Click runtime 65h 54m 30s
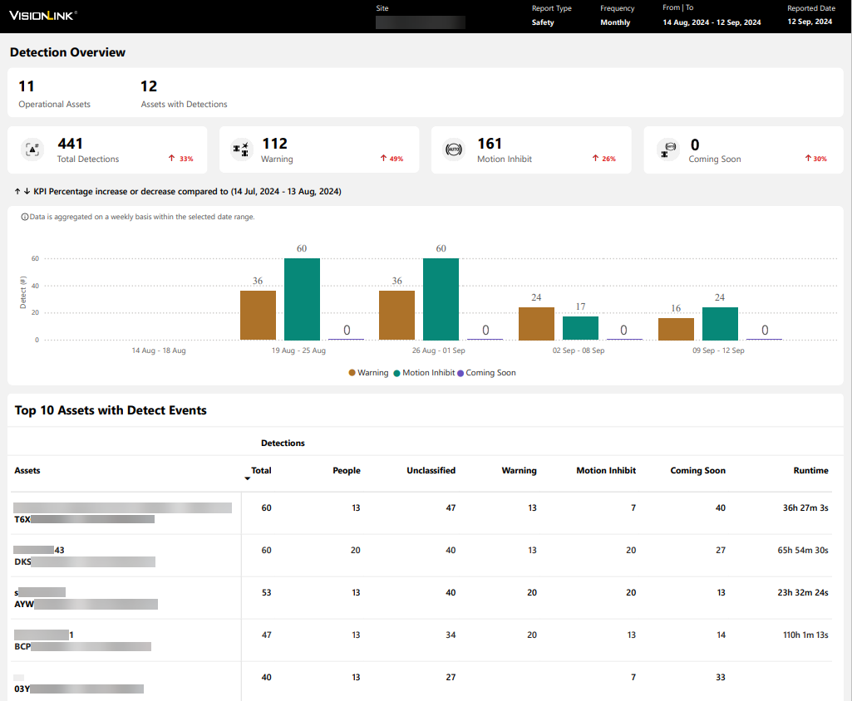 [803, 550]
